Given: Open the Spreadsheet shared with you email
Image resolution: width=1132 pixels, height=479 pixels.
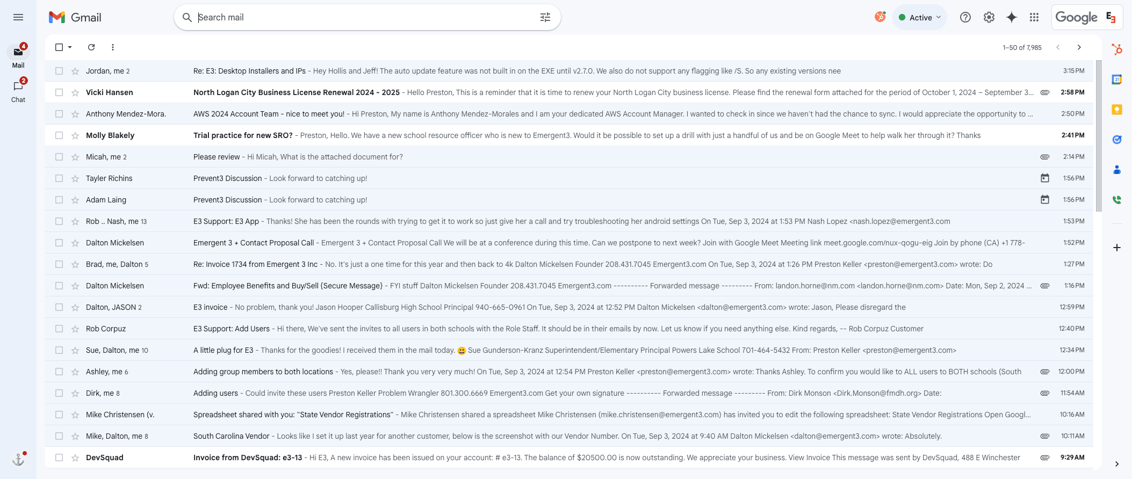Looking at the screenshot, I should point(569,415).
